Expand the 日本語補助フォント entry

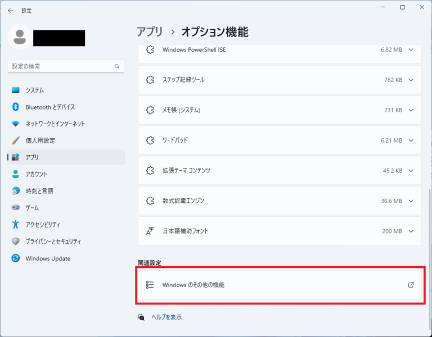(411, 231)
